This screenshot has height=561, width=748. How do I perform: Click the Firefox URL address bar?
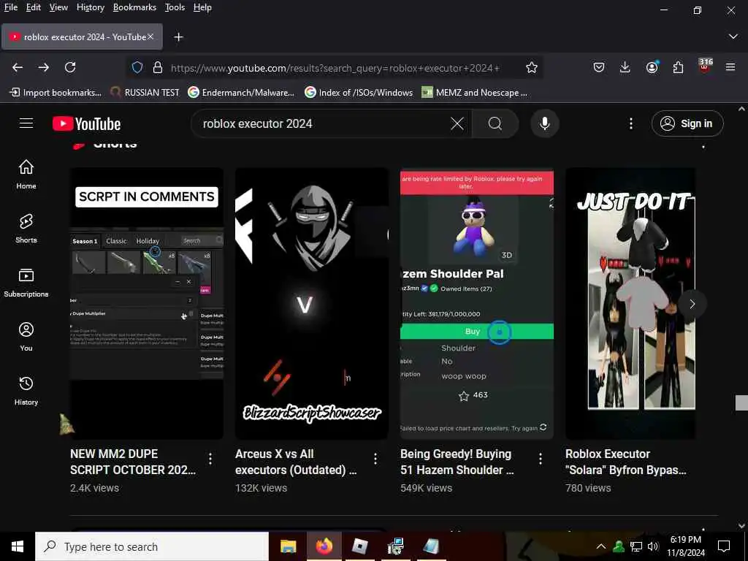pyautogui.click(x=335, y=68)
